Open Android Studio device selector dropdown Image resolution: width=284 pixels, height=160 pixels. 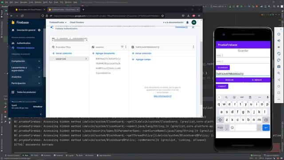click(218, 6)
